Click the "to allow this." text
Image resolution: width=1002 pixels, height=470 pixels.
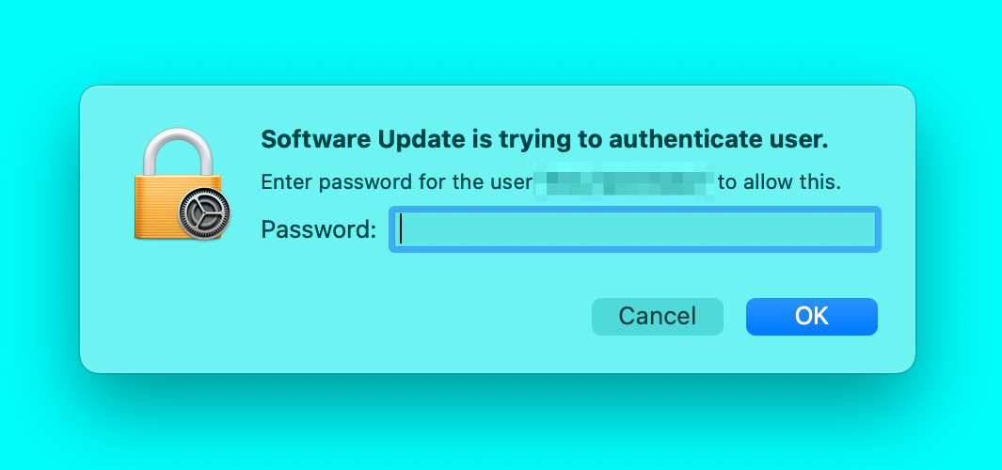(779, 182)
